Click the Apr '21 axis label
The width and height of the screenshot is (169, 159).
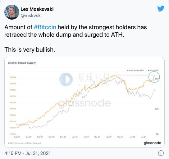(109, 137)
